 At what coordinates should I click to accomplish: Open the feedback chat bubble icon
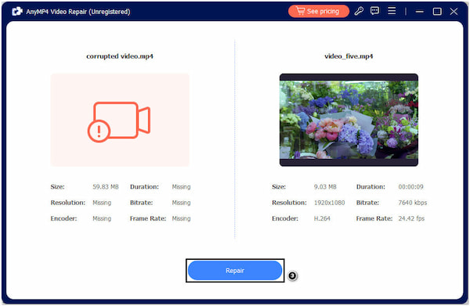[374, 12]
